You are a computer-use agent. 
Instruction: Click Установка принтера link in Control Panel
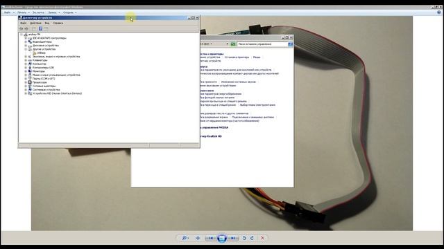pos(237,57)
